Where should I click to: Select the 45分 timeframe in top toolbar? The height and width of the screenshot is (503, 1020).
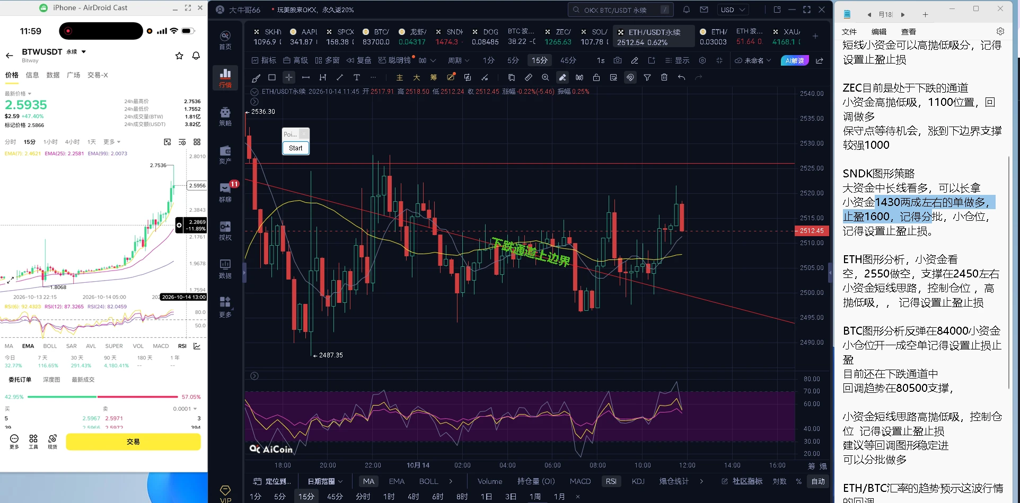click(x=568, y=60)
